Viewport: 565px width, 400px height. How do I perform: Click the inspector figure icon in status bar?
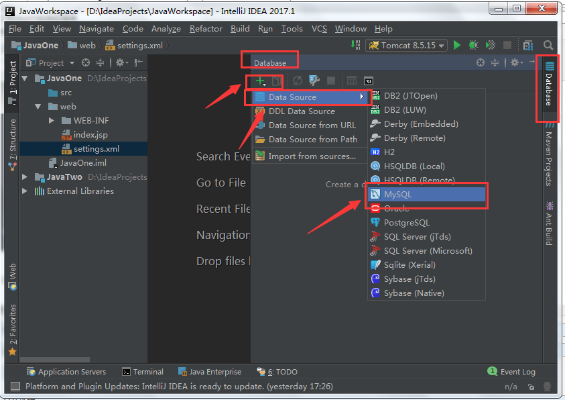coord(548,387)
